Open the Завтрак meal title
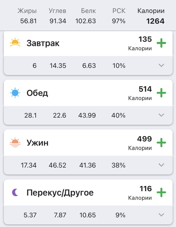 [x=43, y=43]
